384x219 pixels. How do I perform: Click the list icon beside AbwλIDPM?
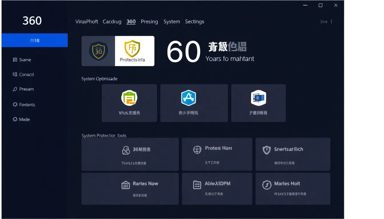click(197, 185)
